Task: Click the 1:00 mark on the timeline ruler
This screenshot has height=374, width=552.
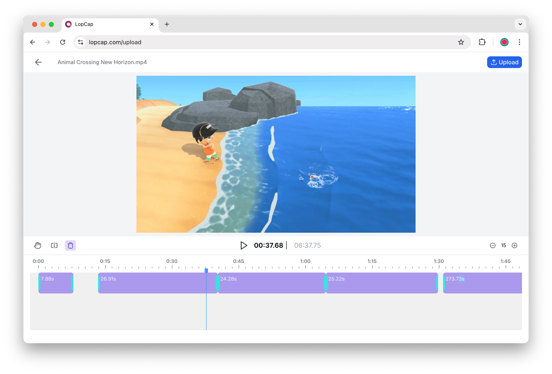Action: [305, 261]
